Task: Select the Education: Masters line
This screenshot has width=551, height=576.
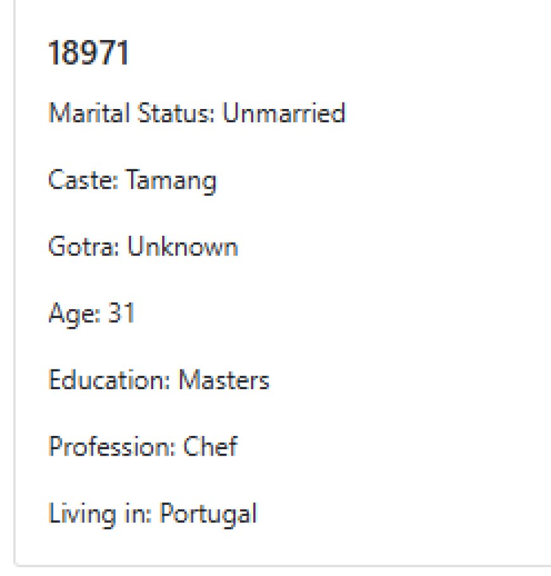Action: [159, 380]
